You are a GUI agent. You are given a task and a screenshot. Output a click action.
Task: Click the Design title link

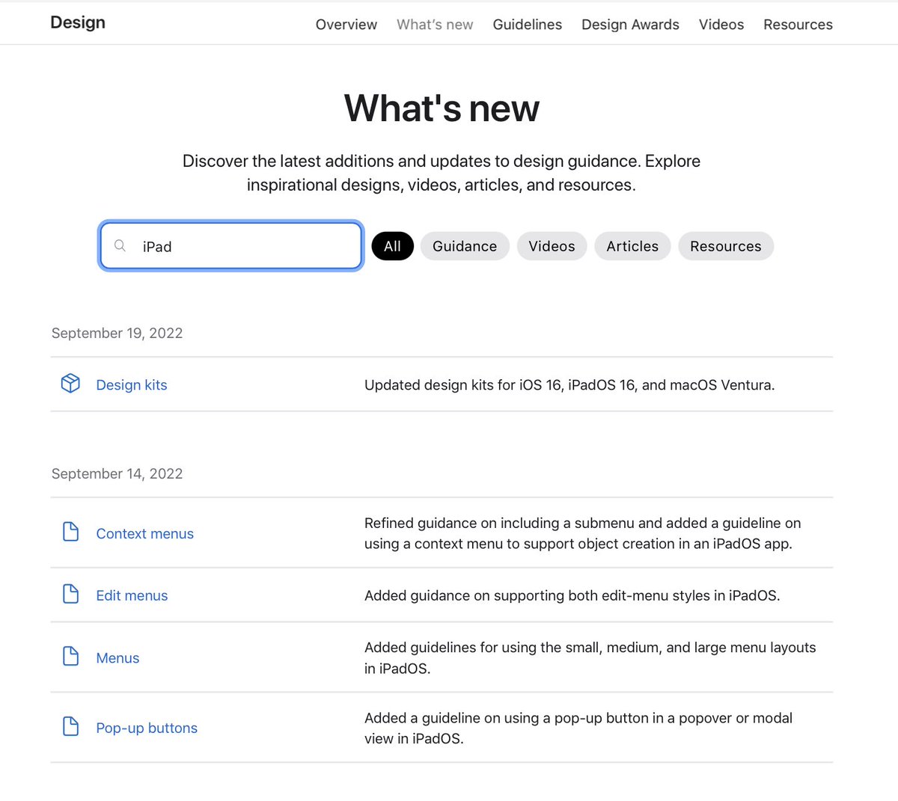coord(78,22)
